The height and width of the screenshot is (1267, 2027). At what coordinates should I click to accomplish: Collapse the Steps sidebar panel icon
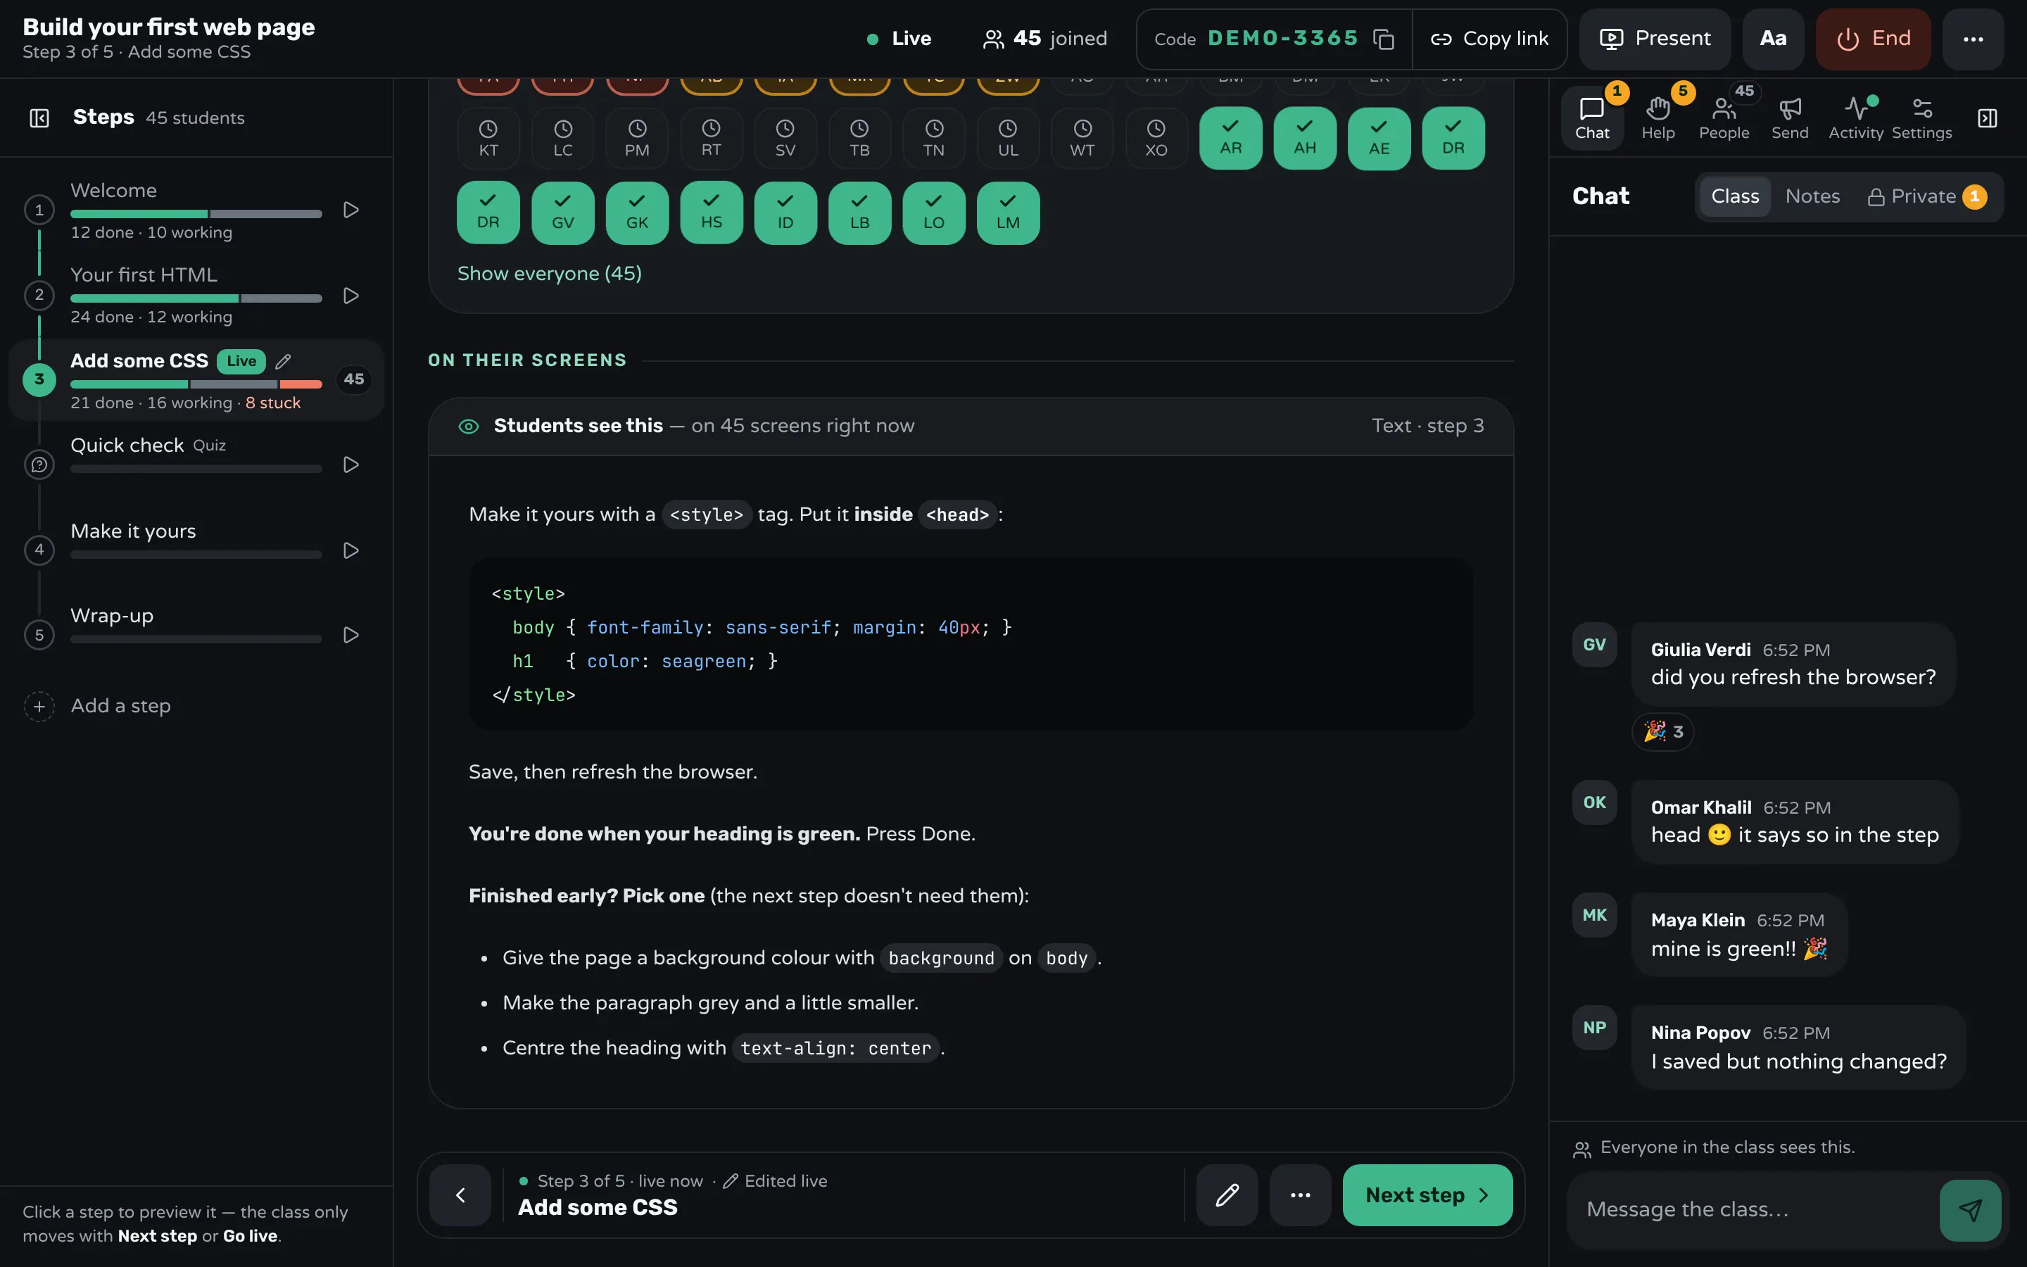39,118
